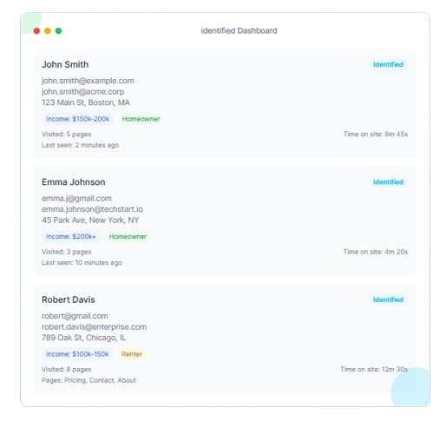Image resolution: width=446 pixels, height=421 pixels.
Task: Select emma.johnson@techstart.io email address
Action: point(92,209)
